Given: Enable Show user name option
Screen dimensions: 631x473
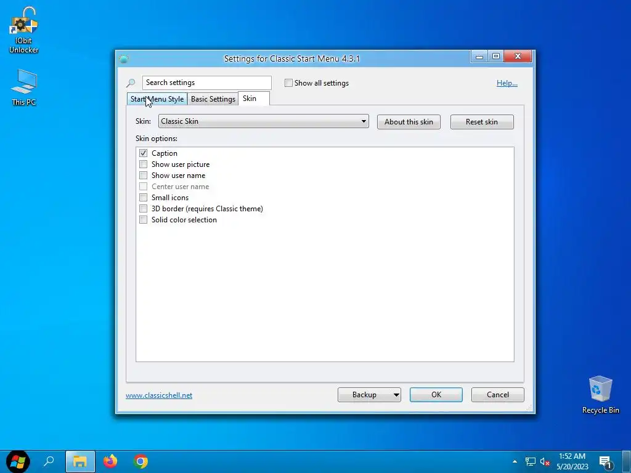Looking at the screenshot, I should 143,176.
